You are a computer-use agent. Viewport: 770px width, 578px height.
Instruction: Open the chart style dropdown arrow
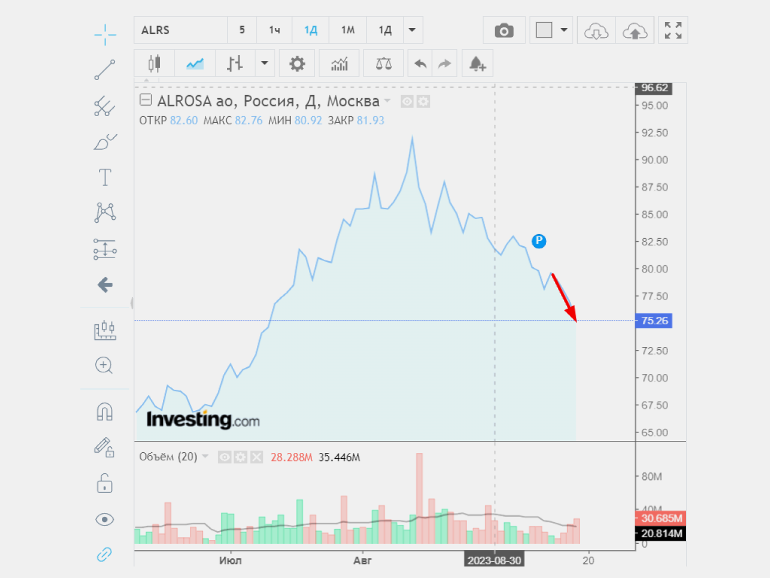(x=264, y=64)
